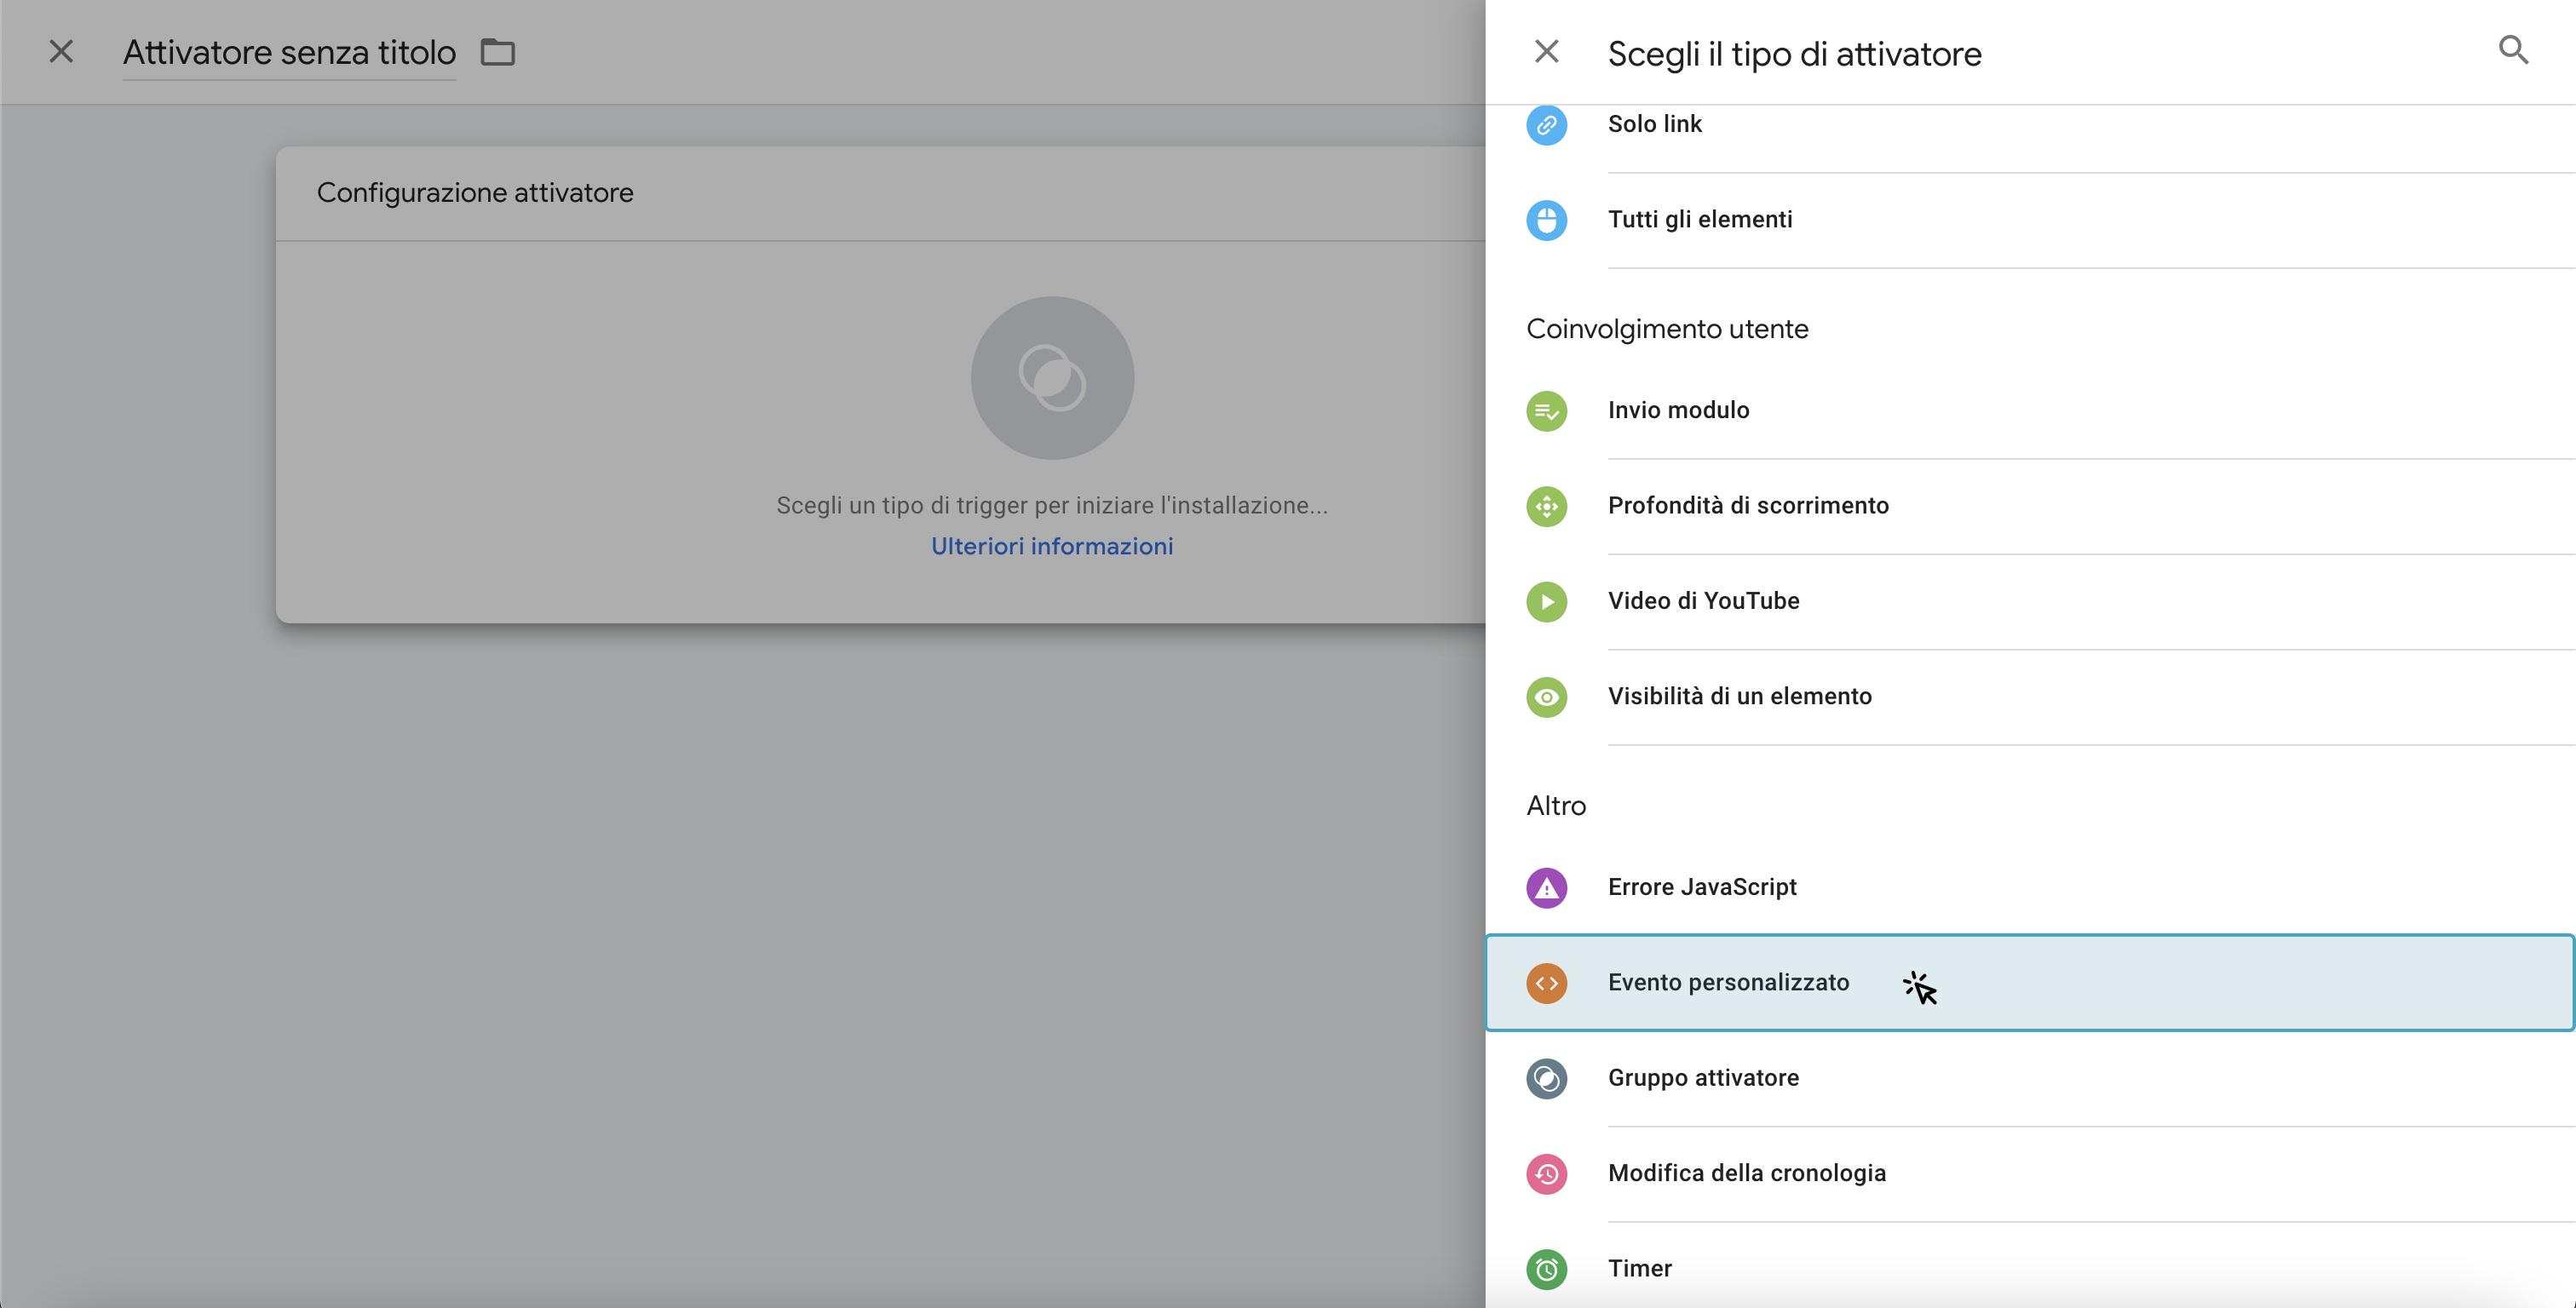Open search in trigger type panel

[2513, 50]
